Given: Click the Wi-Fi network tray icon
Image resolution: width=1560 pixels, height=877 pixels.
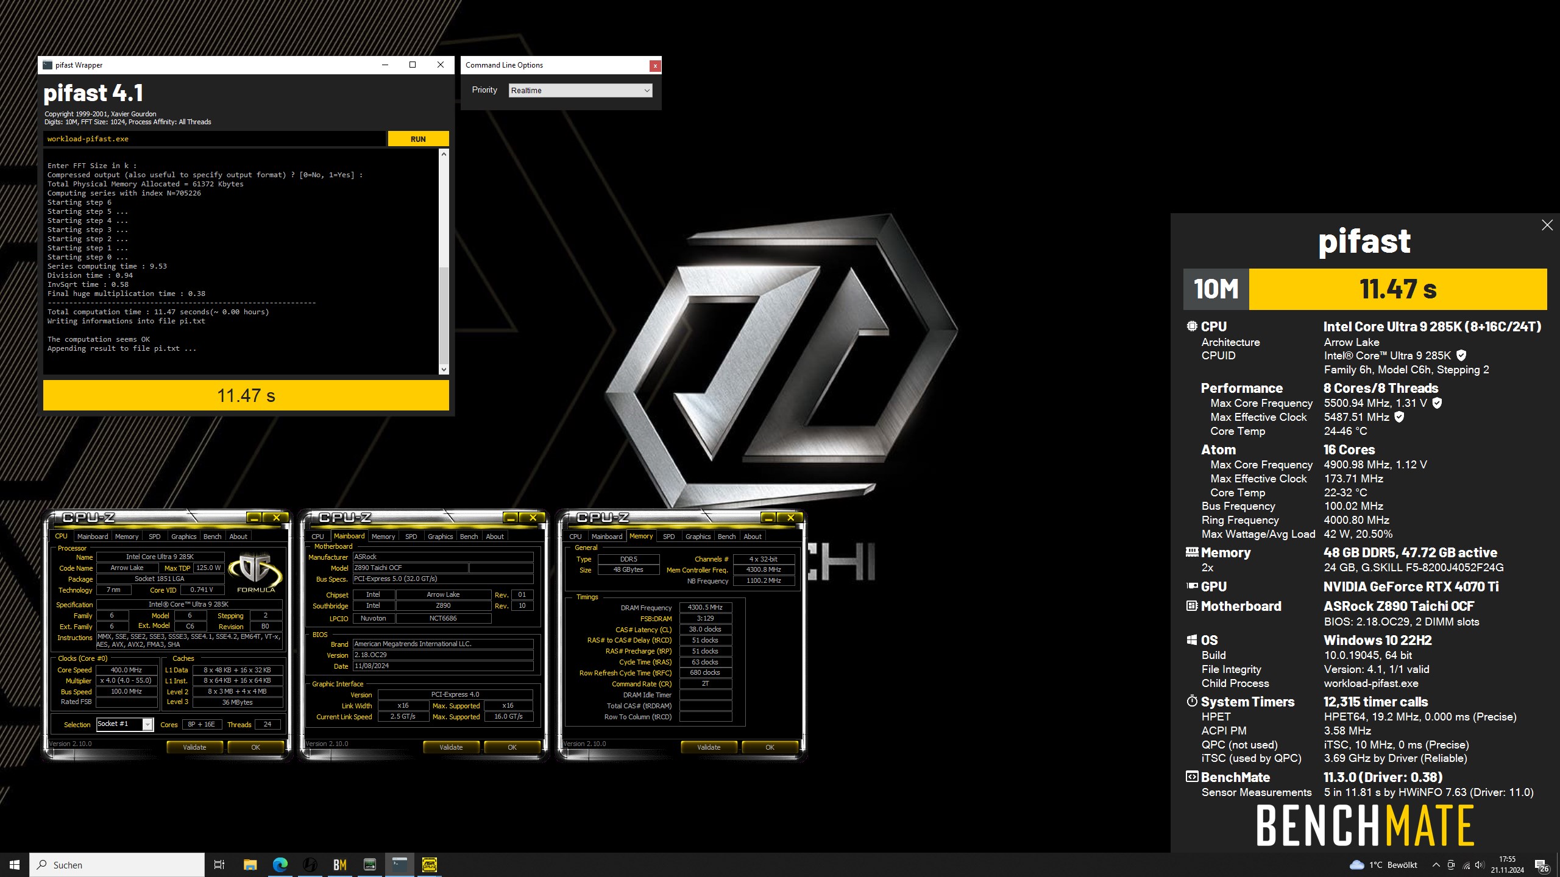Looking at the screenshot, I should [x=1466, y=865].
